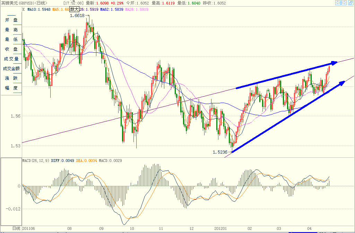Screen dimensions: 355x233
Task: Click the blue MA62:1.5839 indicator label
Action: point(112,9)
